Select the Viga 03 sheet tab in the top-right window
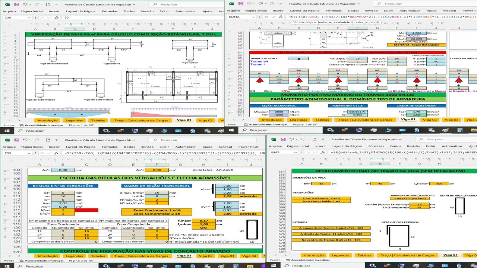The width and height of the screenshot is (477, 268). tap(452, 119)
